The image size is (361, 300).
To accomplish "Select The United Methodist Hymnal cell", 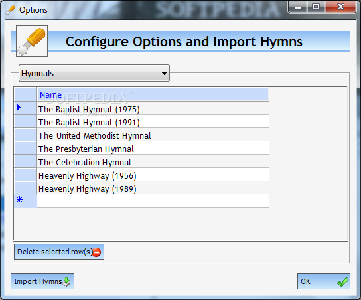I will (153, 135).
